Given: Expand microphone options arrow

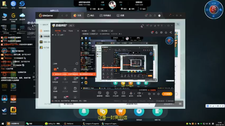Looking at the screenshot, I should (134, 94).
